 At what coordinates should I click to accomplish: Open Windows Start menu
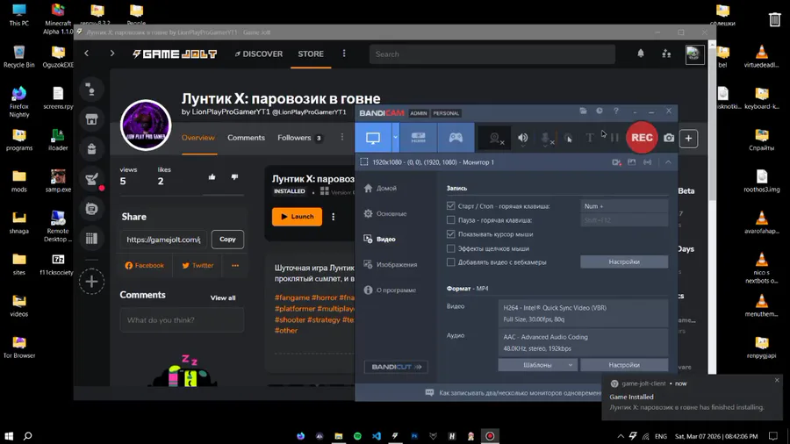(x=9, y=436)
